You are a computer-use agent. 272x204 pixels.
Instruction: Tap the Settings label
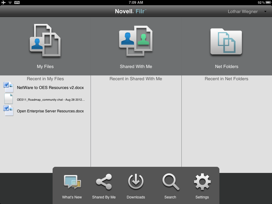(x=202, y=197)
